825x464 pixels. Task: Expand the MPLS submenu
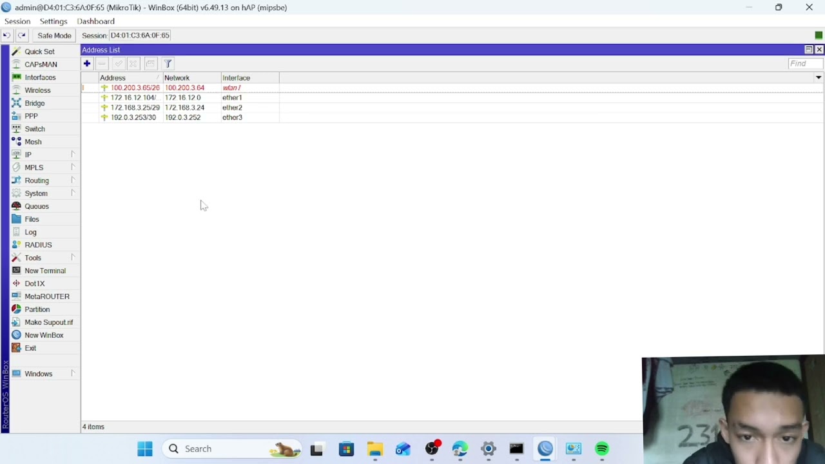(x=45, y=168)
